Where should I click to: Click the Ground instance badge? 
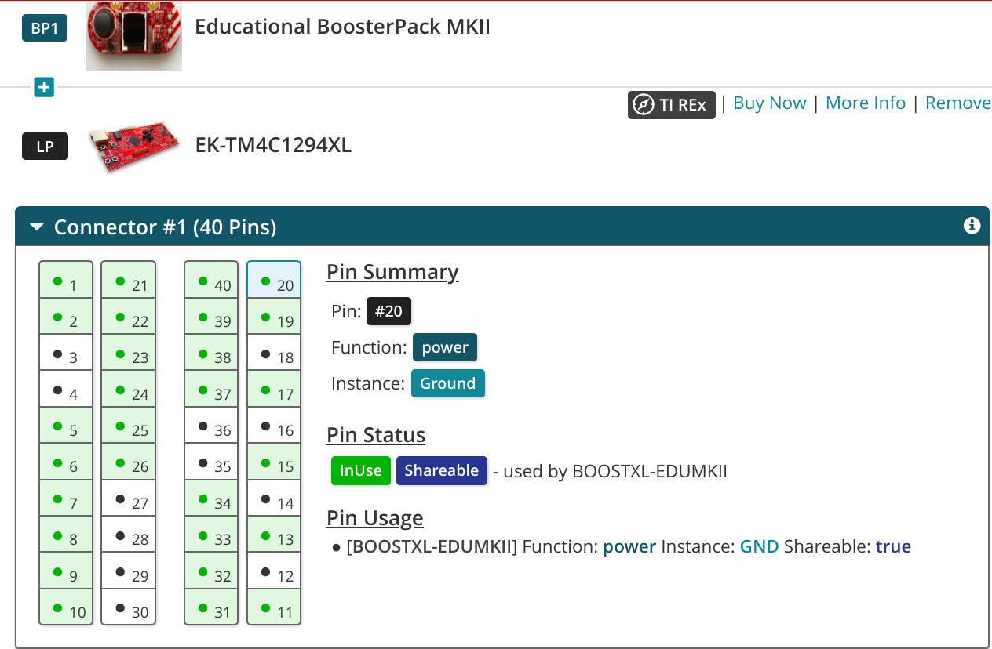point(448,383)
